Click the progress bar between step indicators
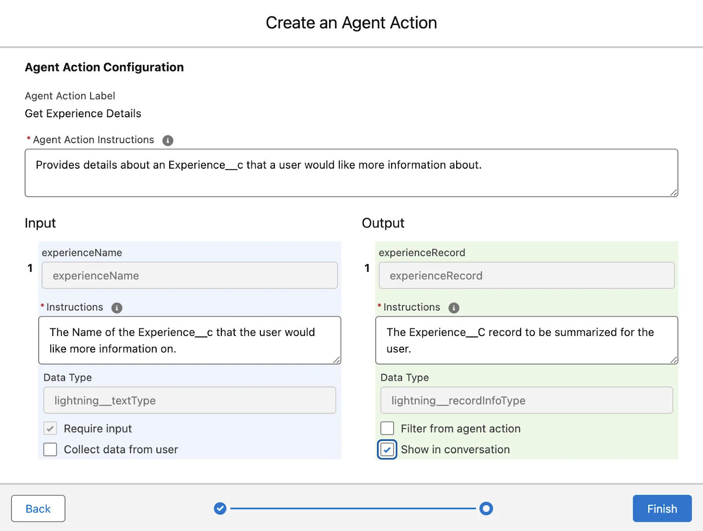Viewport: 703px width, 531px height. 351,508
